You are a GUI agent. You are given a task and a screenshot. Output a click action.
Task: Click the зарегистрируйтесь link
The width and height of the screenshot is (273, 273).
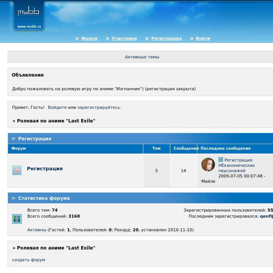(99, 107)
